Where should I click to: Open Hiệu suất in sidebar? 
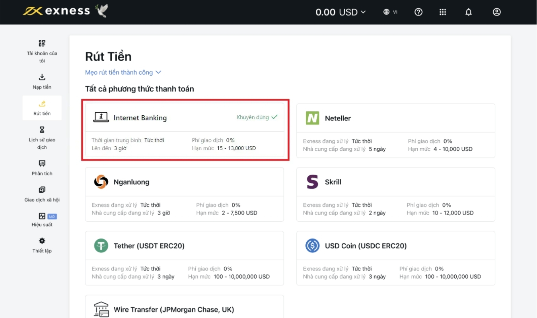pos(42,220)
